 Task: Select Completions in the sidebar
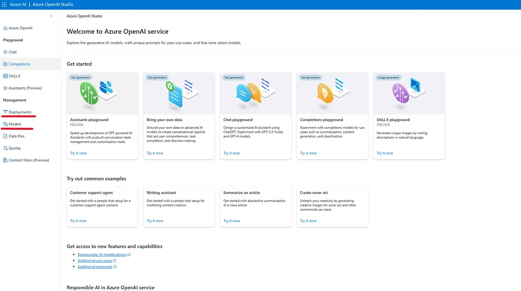point(19,64)
